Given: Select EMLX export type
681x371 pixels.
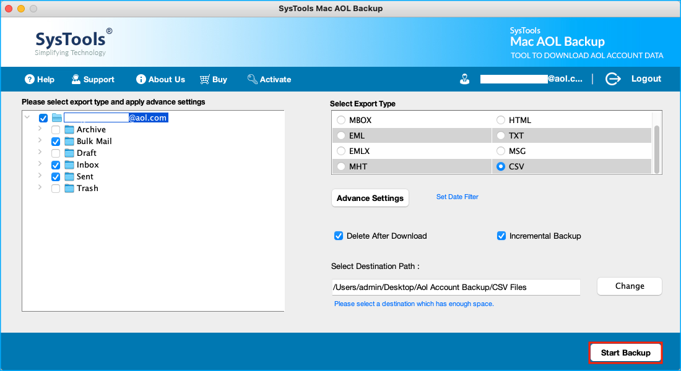Looking at the screenshot, I should pos(341,151).
